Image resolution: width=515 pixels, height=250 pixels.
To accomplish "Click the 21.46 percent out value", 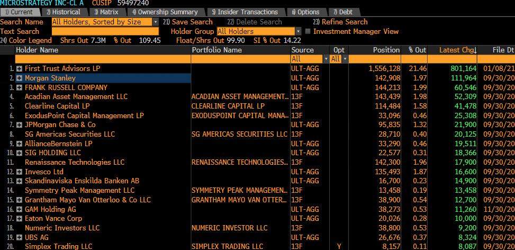I will point(418,69).
